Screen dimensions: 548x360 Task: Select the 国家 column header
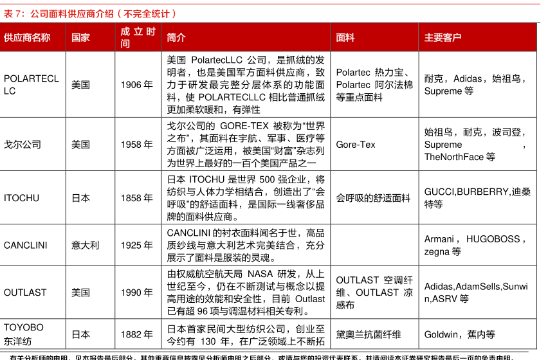coord(80,38)
